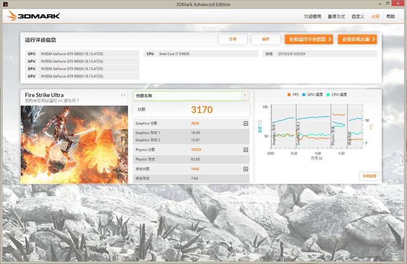Screen dimensions: 407x264
Task: Click the app icon in title bar
Action: coord(6,4)
